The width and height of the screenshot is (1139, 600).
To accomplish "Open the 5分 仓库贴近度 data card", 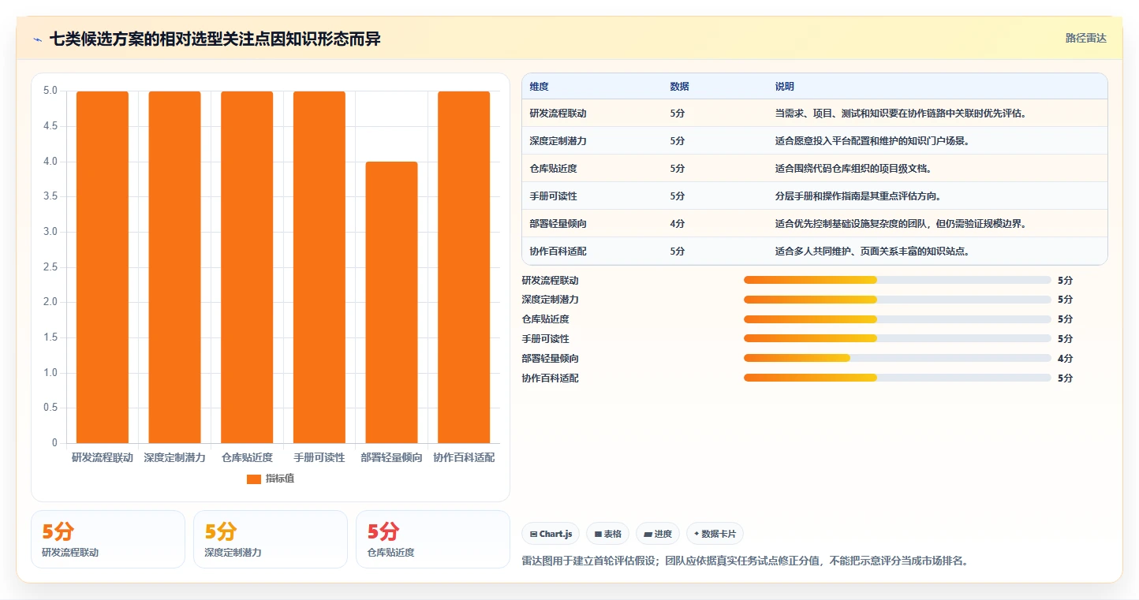I will tap(433, 539).
